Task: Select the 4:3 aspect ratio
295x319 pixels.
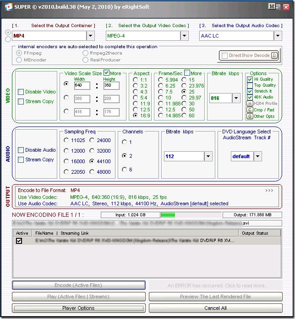Action: (135, 92)
